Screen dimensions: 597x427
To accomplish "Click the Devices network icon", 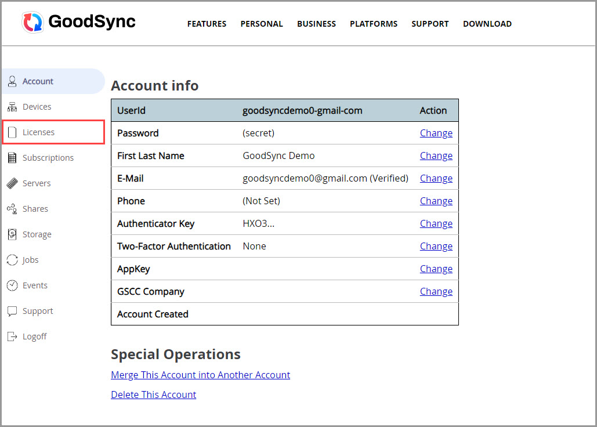I will (x=12, y=107).
